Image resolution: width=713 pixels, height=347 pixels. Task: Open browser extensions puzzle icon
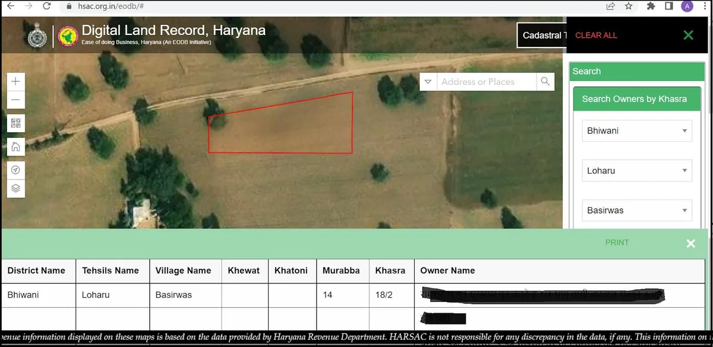(651, 7)
